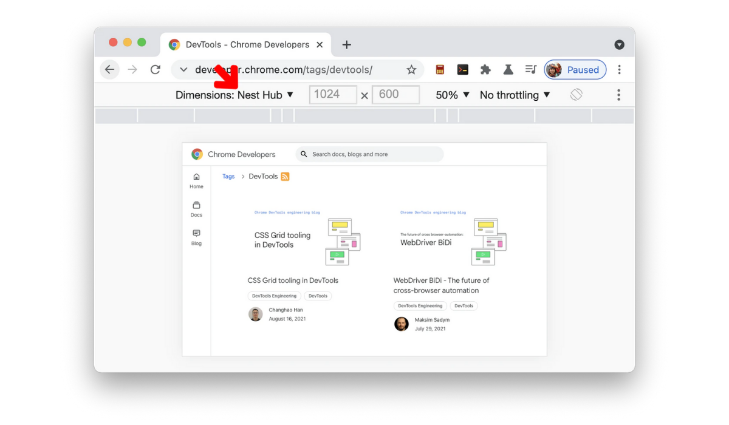Click the author name Maksim Sadym
Image resolution: width=729 pixels, height=425 pixels.
coord(433,320)
